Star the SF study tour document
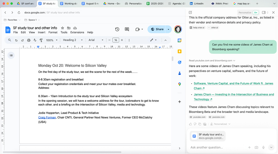The height and width of the screenshot is (154, 278). (63, 28)
